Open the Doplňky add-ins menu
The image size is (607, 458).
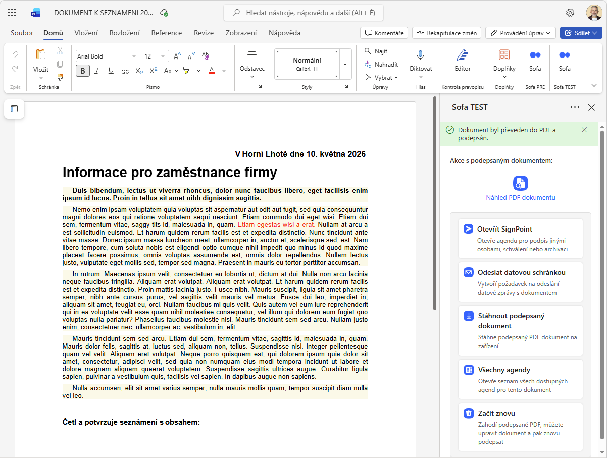coord(504,63)
